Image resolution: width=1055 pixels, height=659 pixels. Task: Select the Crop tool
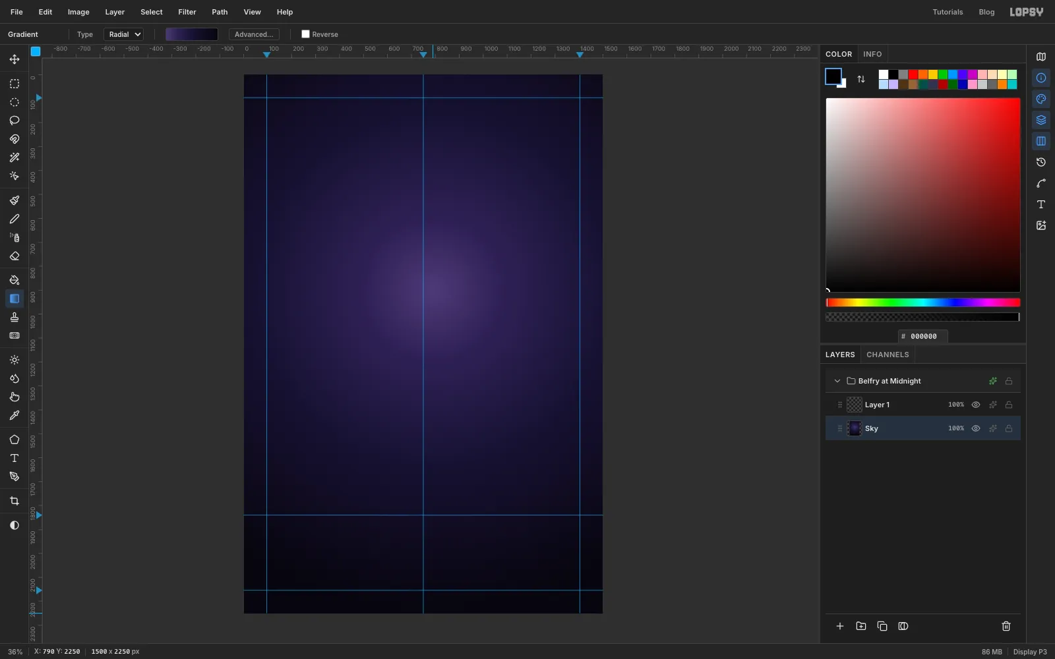click(x=14, y=501)
